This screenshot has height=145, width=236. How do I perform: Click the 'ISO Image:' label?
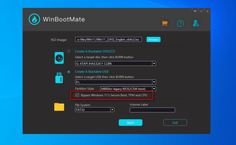(x=59, y=40)
